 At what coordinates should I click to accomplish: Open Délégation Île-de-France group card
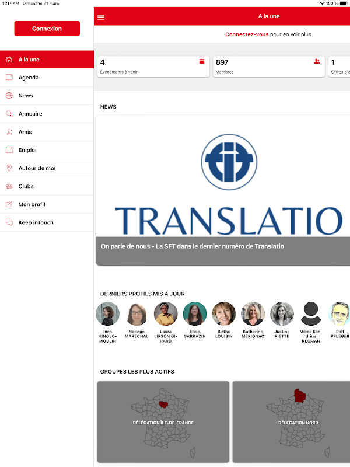click(x=163, y=421)
